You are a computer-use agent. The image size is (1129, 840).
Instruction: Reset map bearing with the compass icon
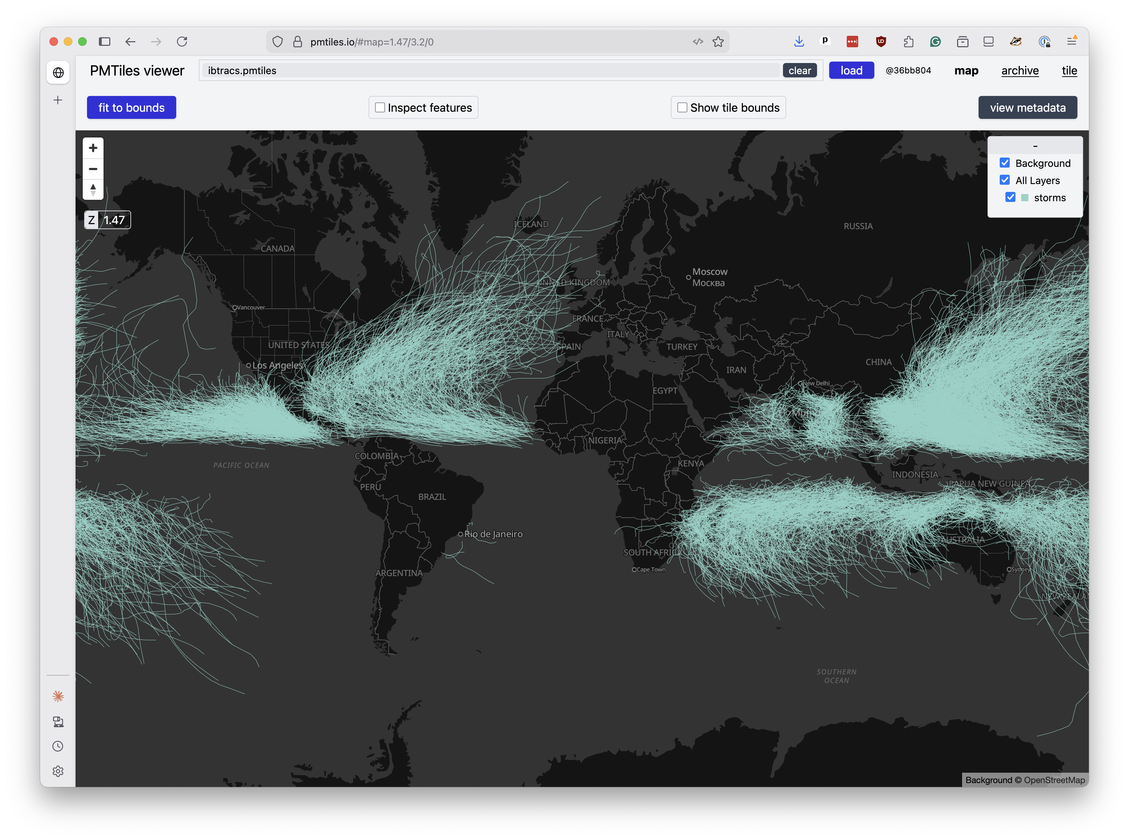pyautogui.click(x=93, y=190)
